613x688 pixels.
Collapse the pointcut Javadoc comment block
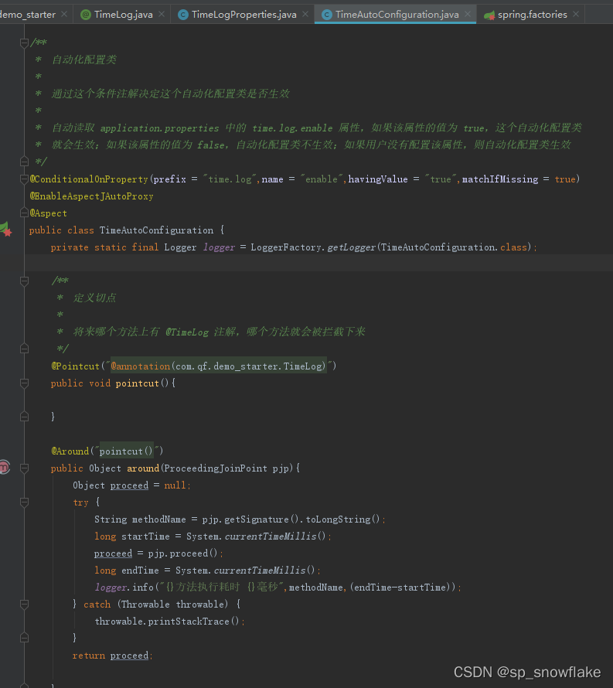pyautogui.click(x=24, y=281)
